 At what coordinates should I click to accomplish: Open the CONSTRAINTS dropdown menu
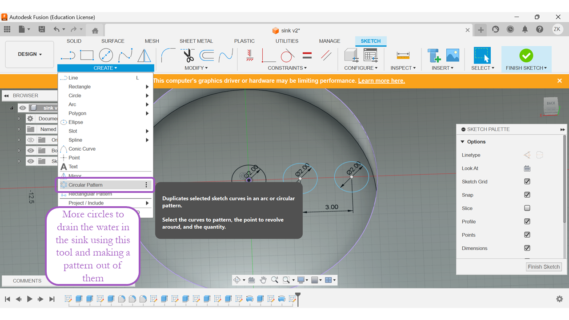[287, 68]
